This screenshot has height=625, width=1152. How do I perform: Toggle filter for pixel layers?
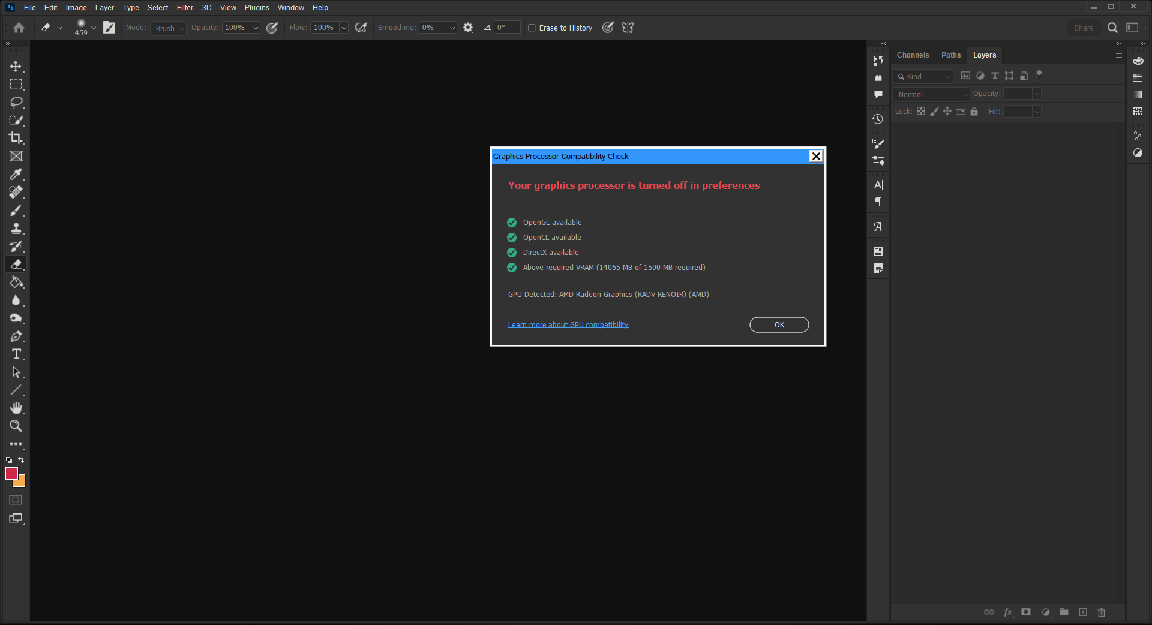pos(965,76)
